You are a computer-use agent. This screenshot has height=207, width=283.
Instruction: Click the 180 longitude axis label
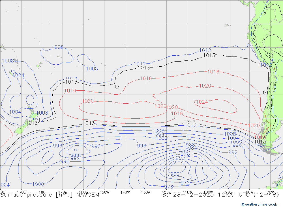pos(42,192)
